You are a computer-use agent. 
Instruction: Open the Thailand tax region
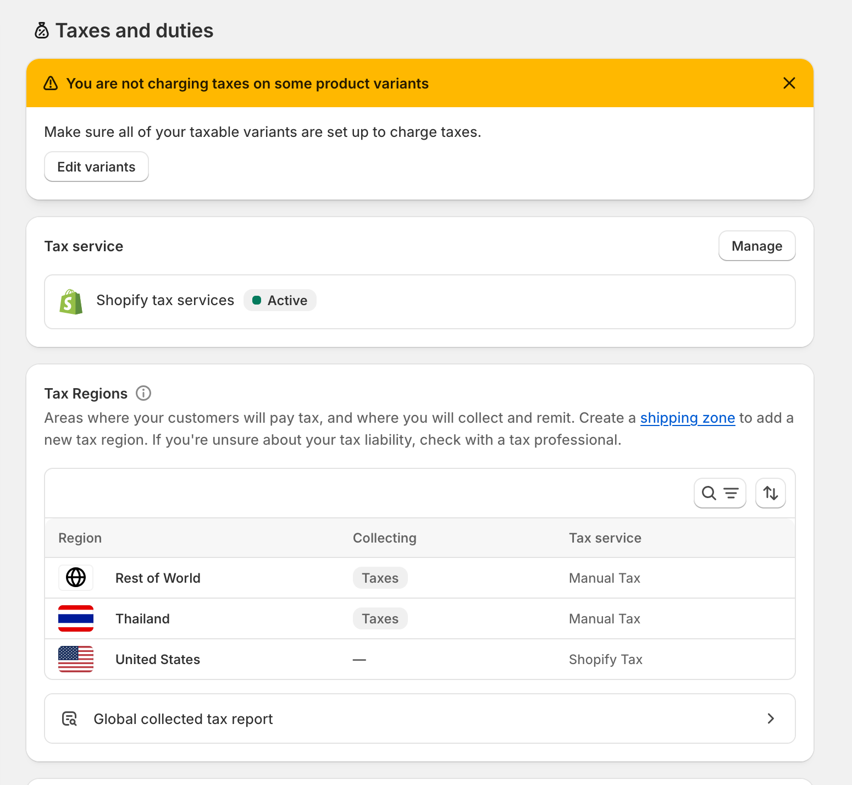[142, 618]
